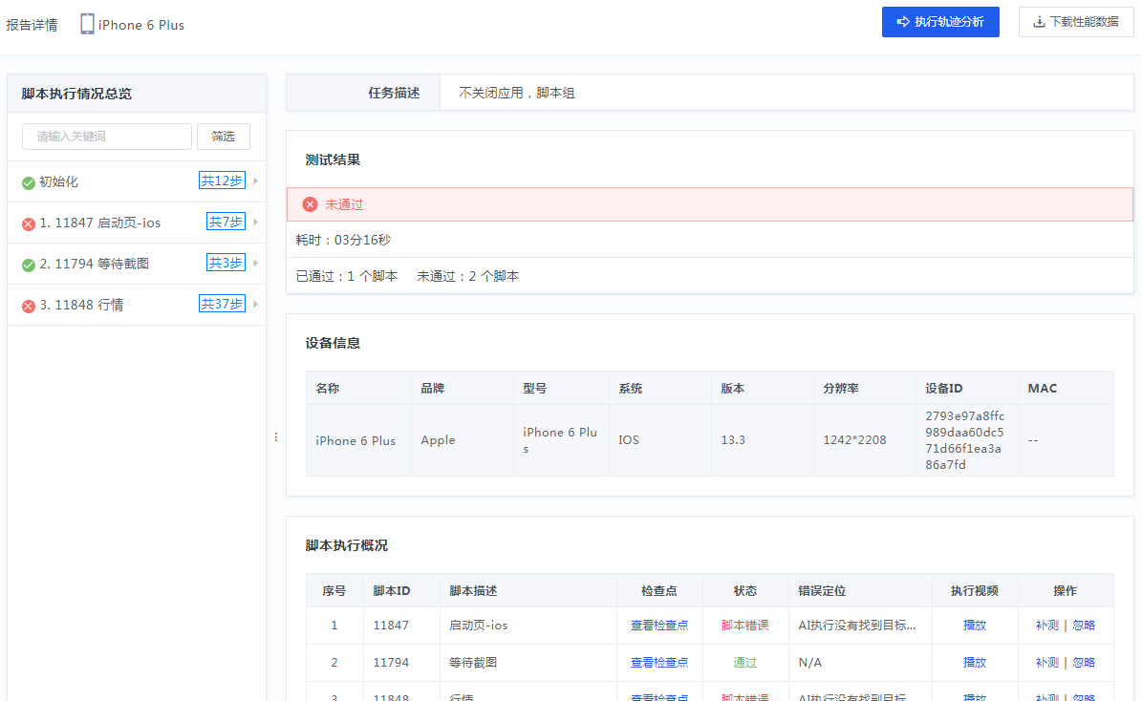This screenshot has height=701, width=1142.
Task: Click 忽略 ignore for script 11847
Action: pyautogui.click(x=1084, y=626)
